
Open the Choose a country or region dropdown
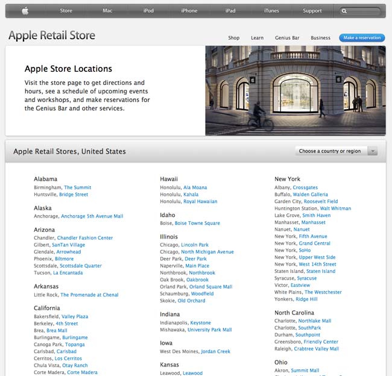coord(337,151)
